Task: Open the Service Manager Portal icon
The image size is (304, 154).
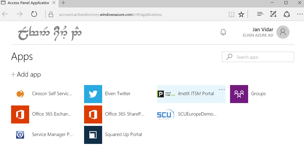Action: point(20,135)
